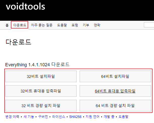The image size is (154, 123).
Task: Download the 64 비트 경량 설치 파일
Action: (115, 106)
